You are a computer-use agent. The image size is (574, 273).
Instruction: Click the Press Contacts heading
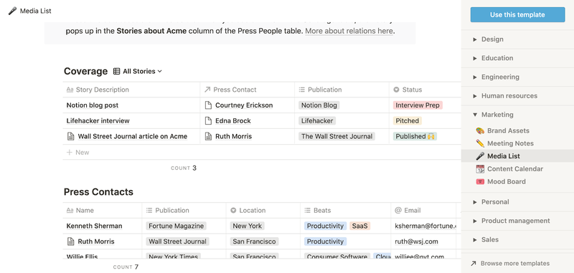[x=98, y=192]
